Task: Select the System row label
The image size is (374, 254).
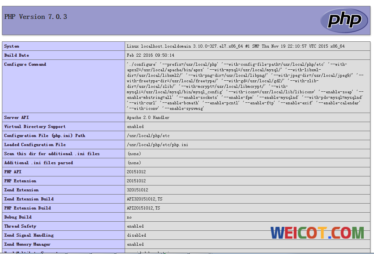Action: coord(12,46)
